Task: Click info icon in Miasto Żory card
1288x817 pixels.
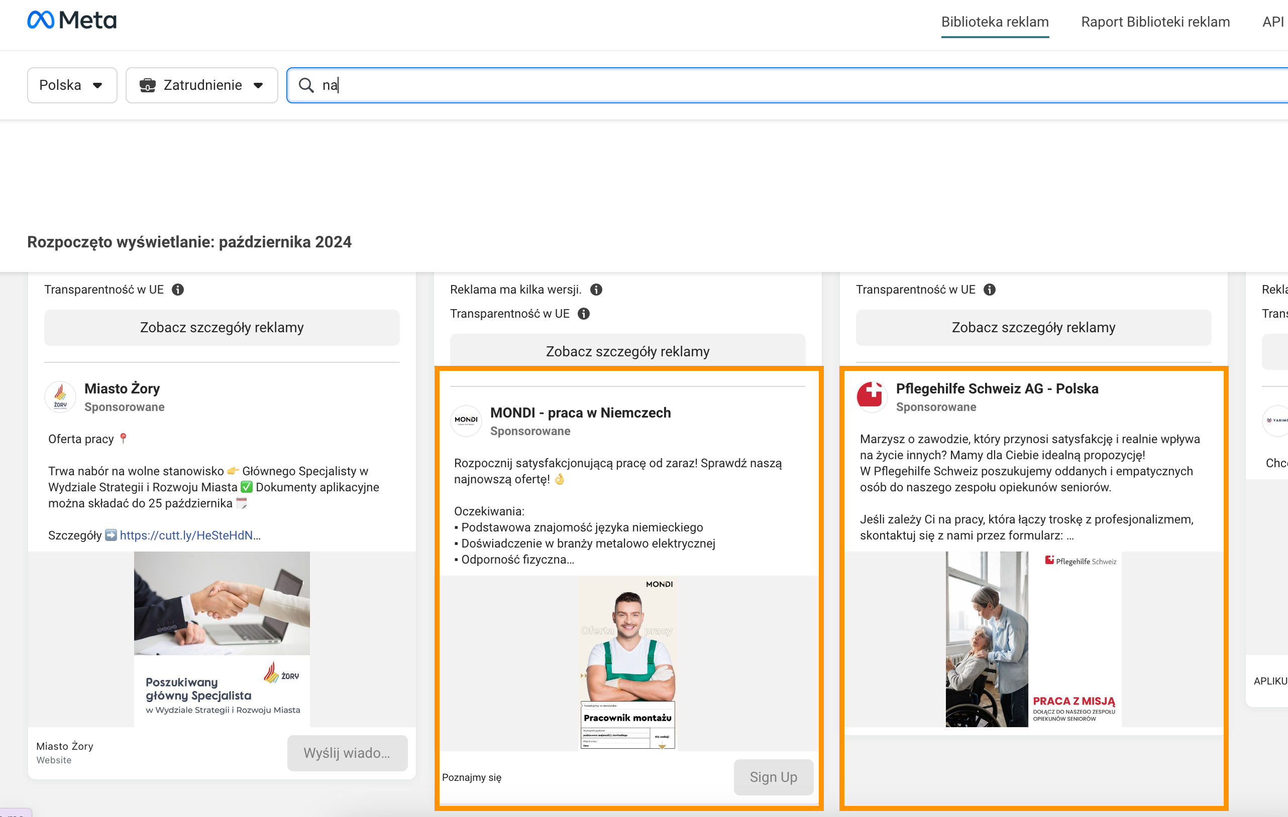Action: 178,290
